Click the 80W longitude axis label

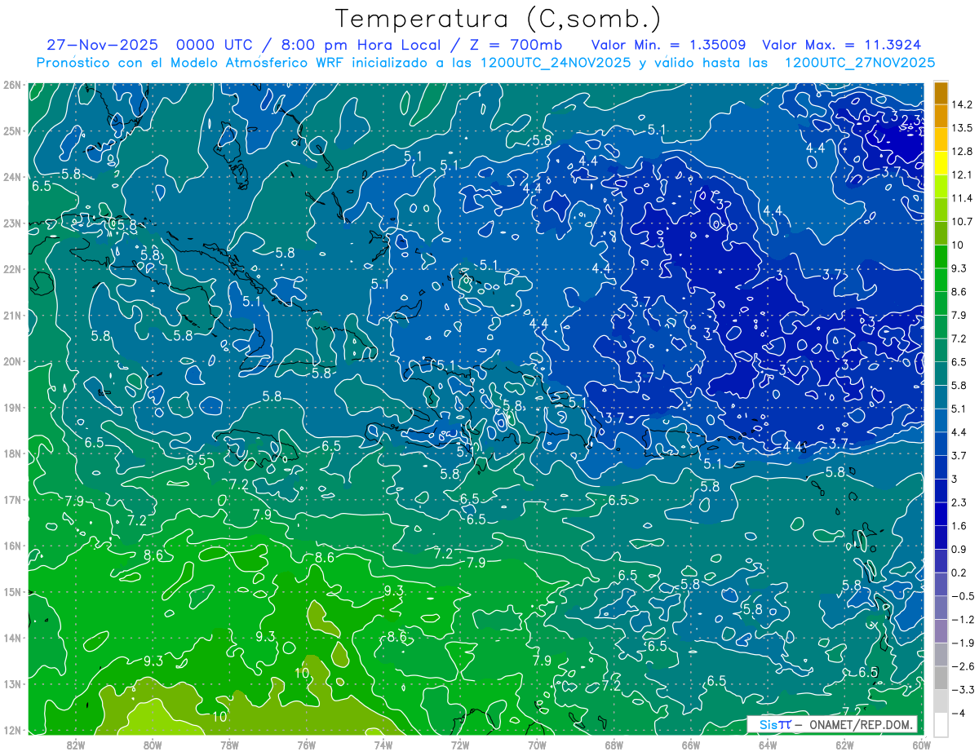153,745
